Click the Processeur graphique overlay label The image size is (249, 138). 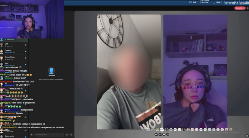pyautogui.click(x=204, y=2)
